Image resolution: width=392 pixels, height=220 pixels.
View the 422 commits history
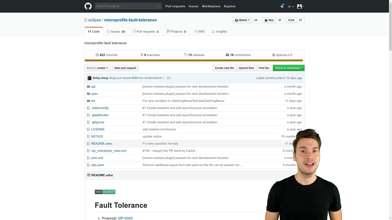pyautogui.click(x=107, y=55)
